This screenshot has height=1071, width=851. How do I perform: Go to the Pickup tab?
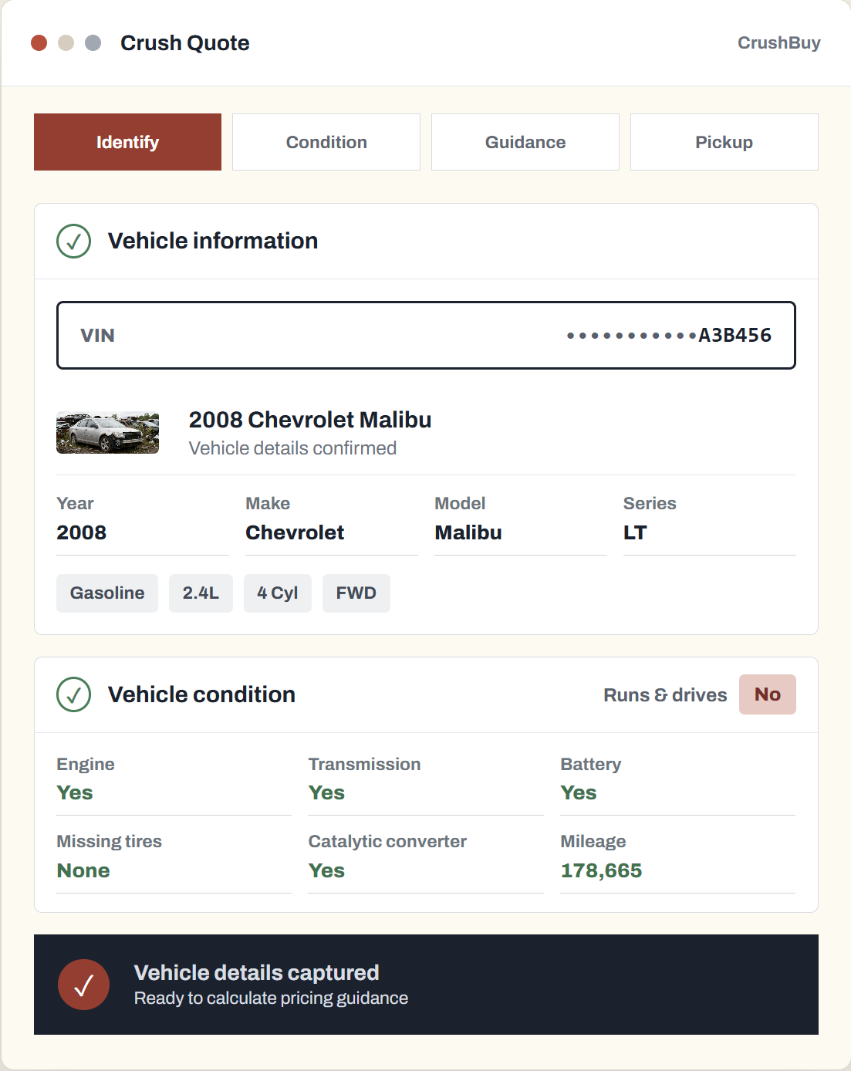[x=724, y=142]
